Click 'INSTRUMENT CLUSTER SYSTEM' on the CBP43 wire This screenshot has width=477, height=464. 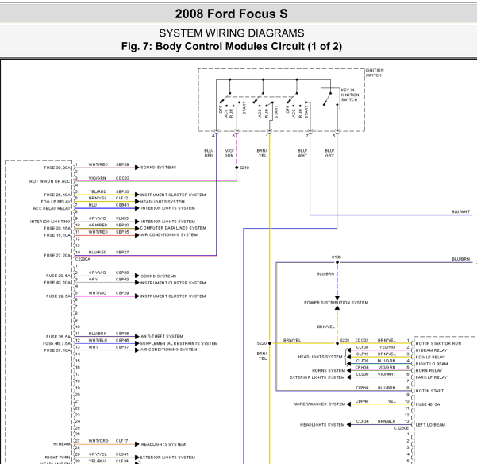click(x=173, y=283)
